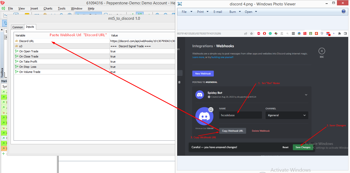The image size is (350, 173).
Task: Click E-mail in Photo Viewer toolbar
Action: tap(218, 12)
